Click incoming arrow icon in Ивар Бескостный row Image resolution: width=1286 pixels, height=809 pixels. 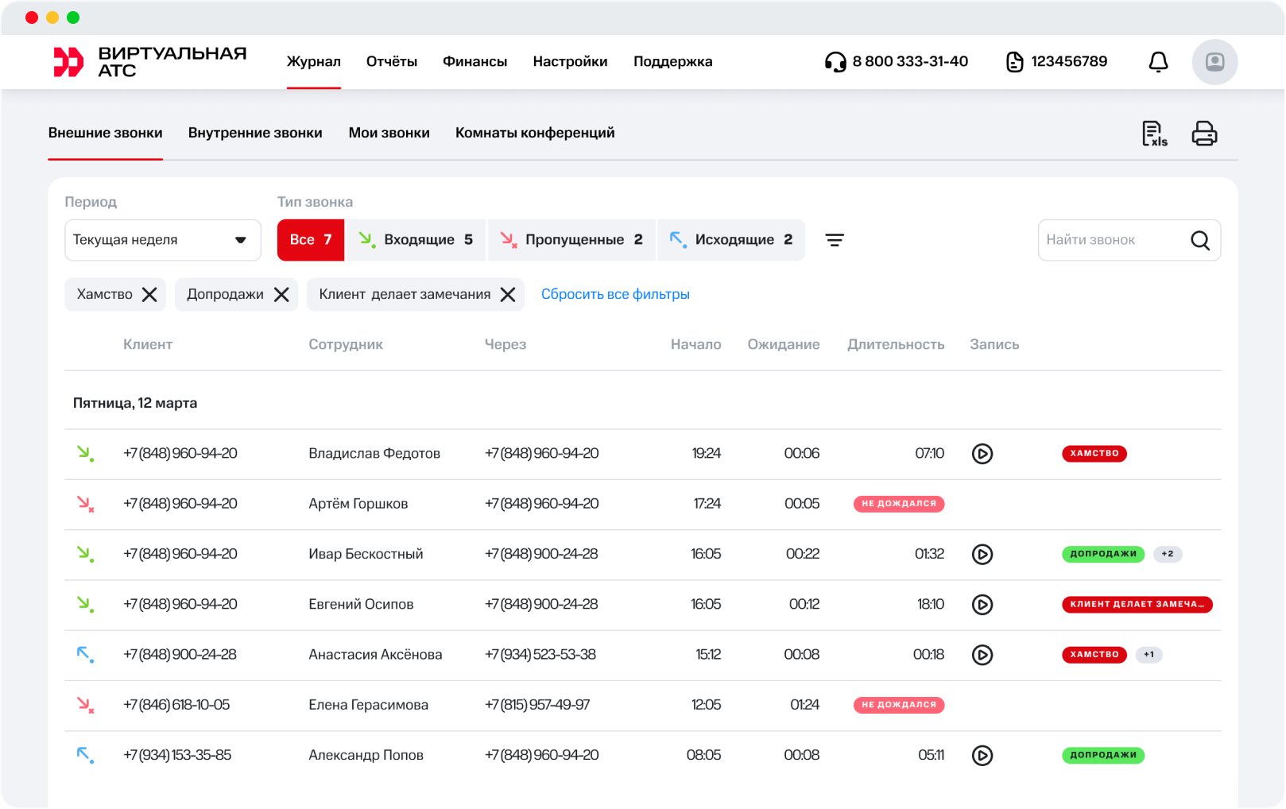coord(85,554)
